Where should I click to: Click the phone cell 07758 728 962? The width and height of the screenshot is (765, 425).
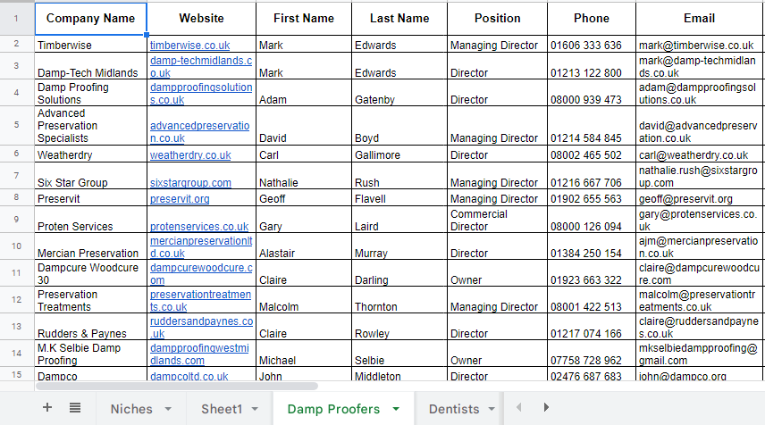coord(592,354)
